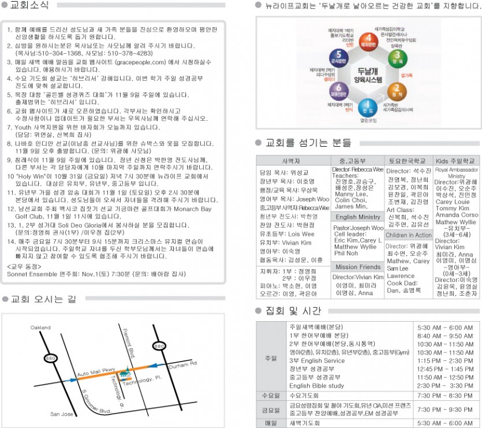
Task: Click the 수요일 row header in schedule
Action: pos(271,396)
